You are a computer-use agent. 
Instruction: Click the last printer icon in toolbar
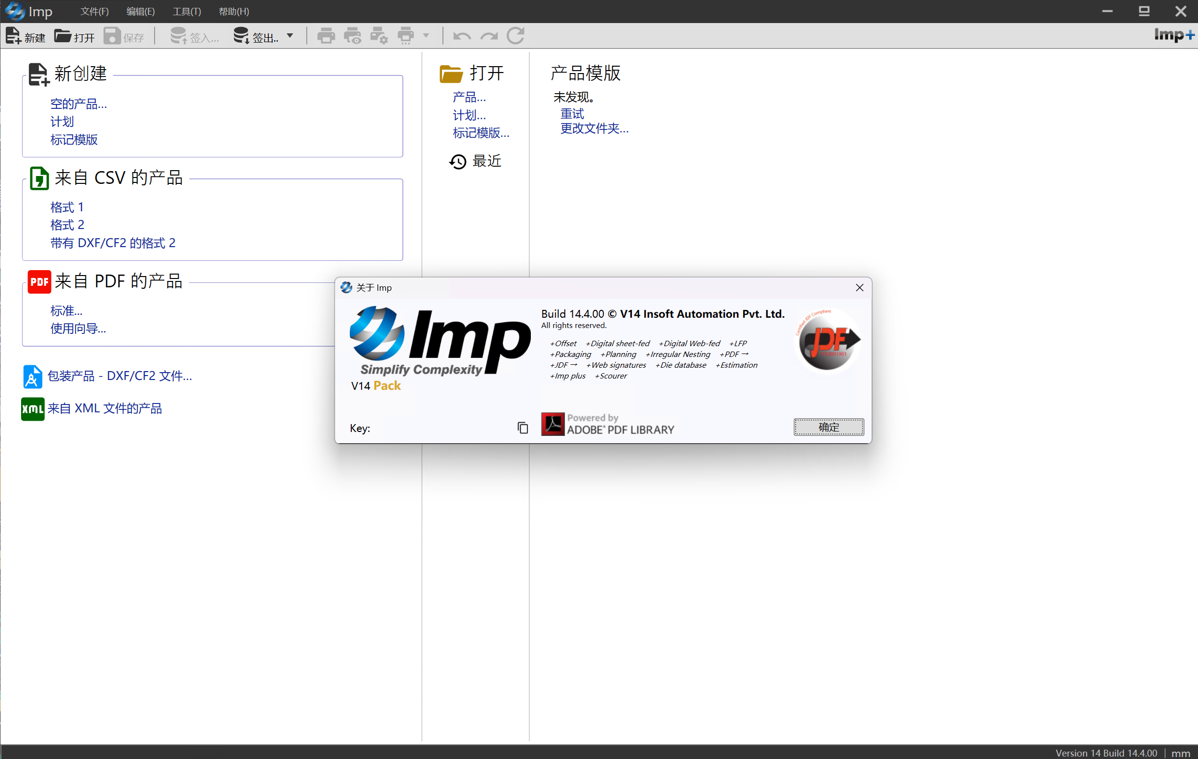(x=406, y=36)
